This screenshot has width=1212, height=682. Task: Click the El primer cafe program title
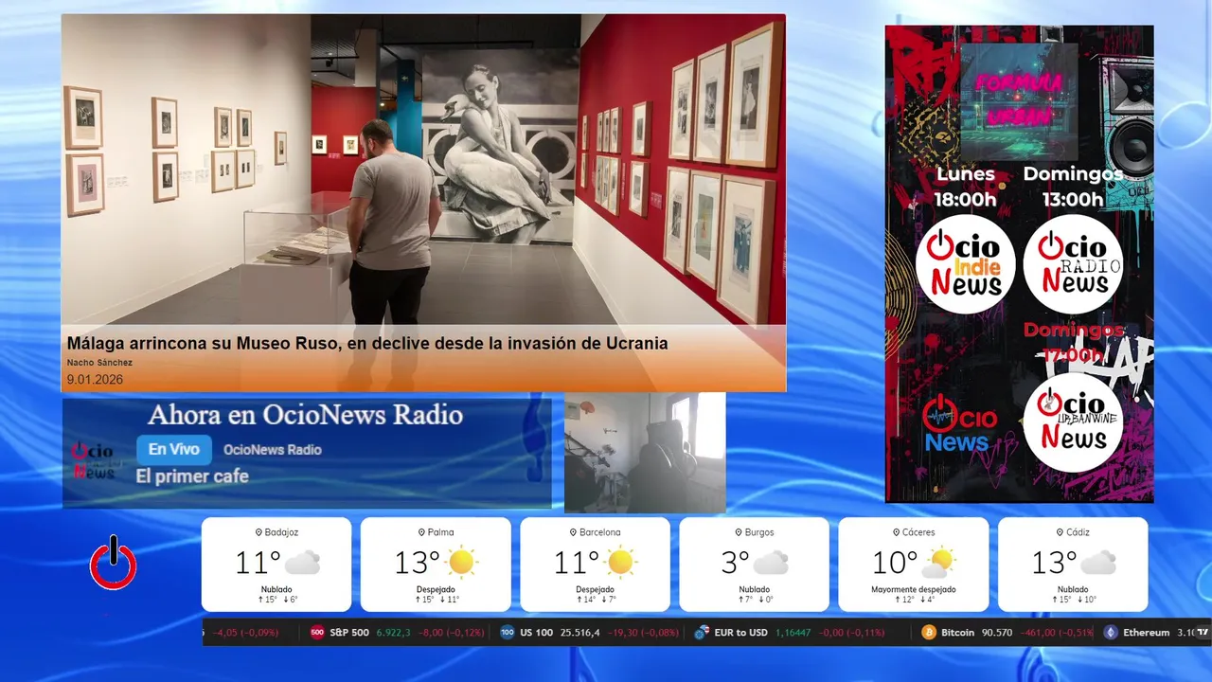(192, 476)
